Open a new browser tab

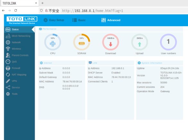click(42, 3)
